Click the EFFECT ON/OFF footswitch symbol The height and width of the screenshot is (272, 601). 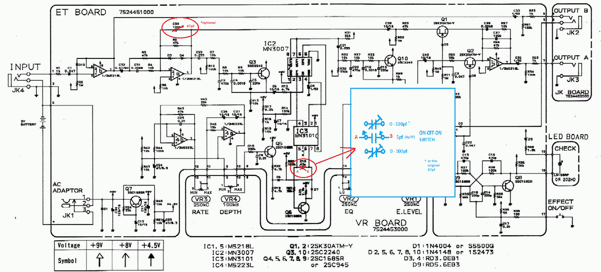[560, 216]
